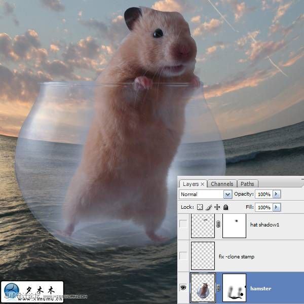
Task: Select the hamster layer mask thumbnail
Action: coord(234,288)
